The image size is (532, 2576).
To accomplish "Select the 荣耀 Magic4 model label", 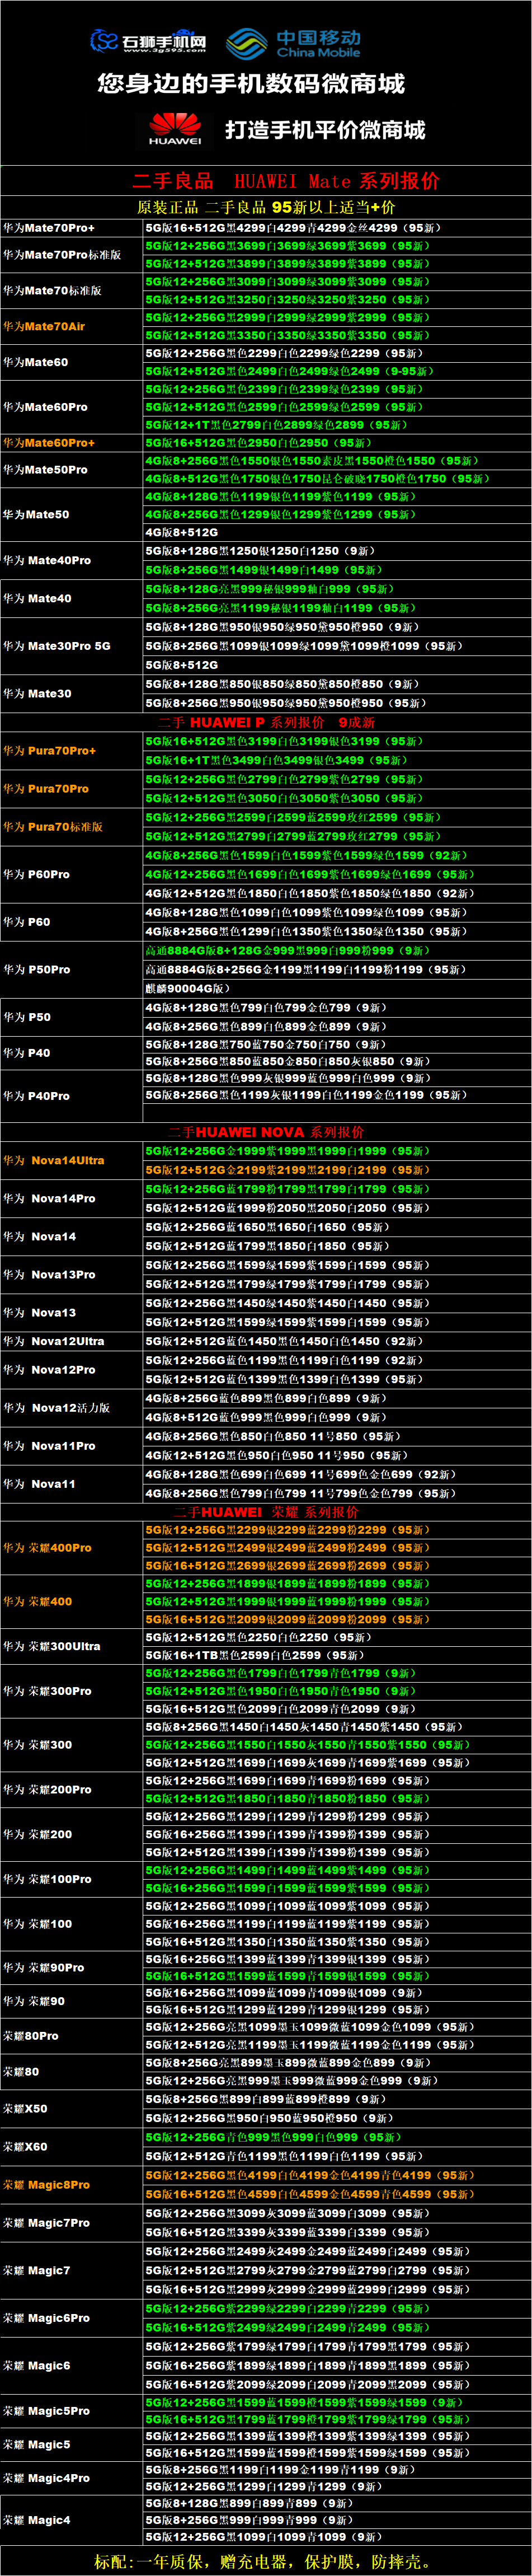I will click(x=37, y=2520).
